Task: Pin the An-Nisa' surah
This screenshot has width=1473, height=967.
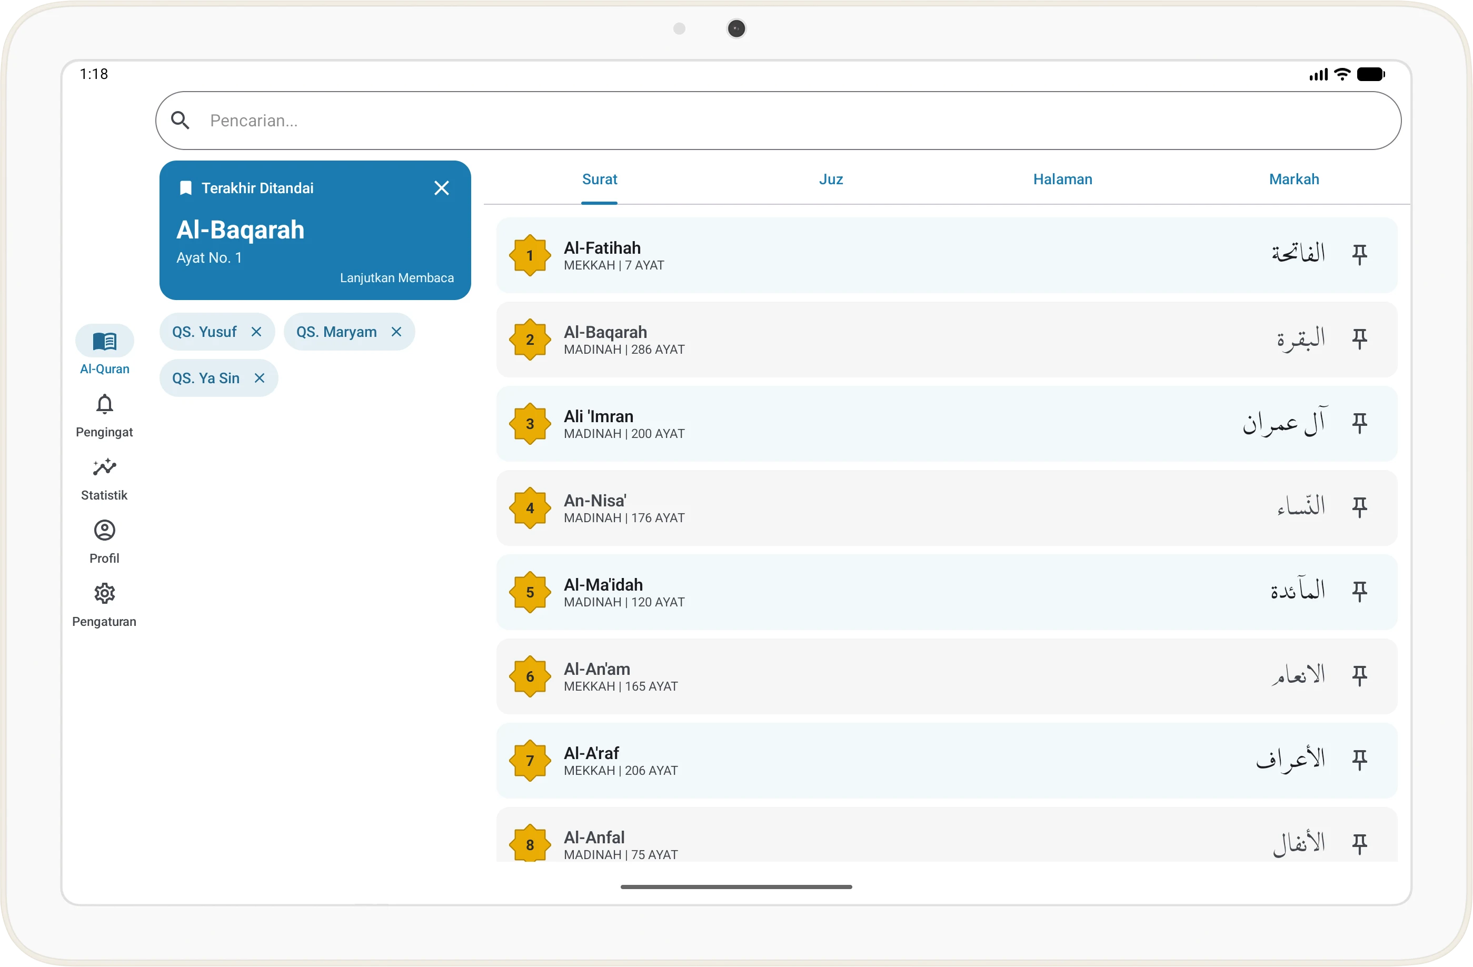Action: coord(1359,507)
